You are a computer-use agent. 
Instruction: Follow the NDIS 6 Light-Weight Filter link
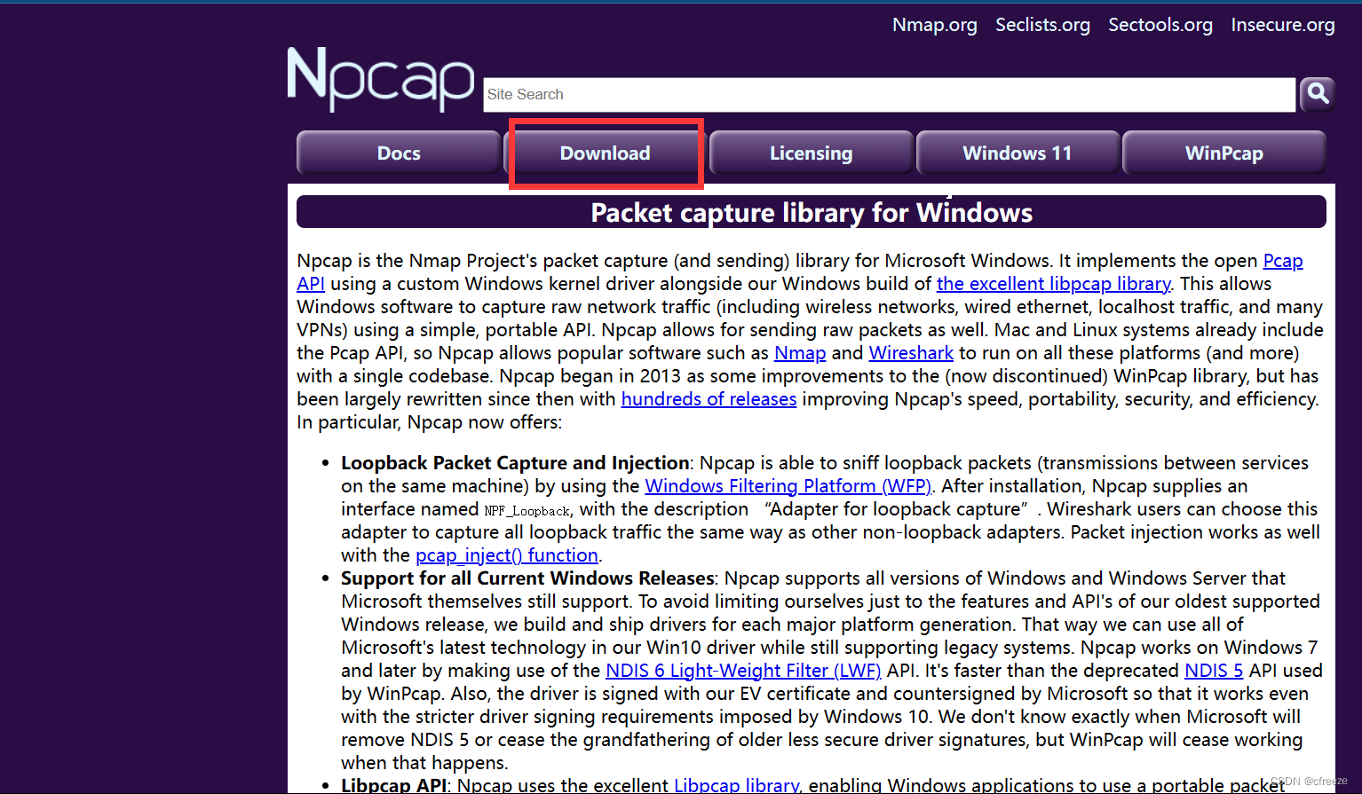(x=743, y=670)
